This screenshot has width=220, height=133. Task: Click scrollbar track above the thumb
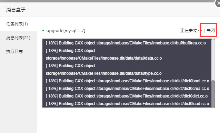[213, 60]
